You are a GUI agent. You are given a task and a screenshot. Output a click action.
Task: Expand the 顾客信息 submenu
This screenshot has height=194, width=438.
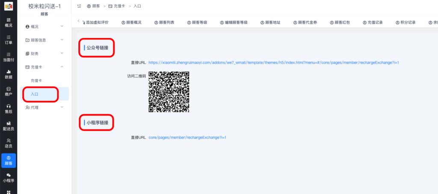point(44,40)
